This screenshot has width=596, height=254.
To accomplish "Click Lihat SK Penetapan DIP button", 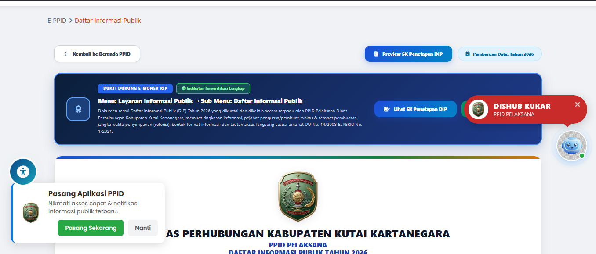I will (415, 109).
